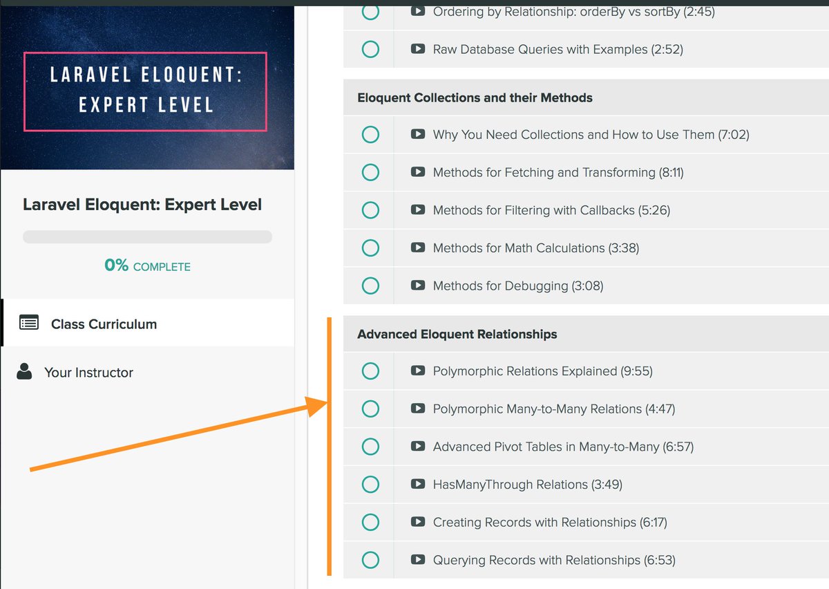Toggle completion circle for HasManyThrough Relations
829x589 pixels.
pos(370,484)
